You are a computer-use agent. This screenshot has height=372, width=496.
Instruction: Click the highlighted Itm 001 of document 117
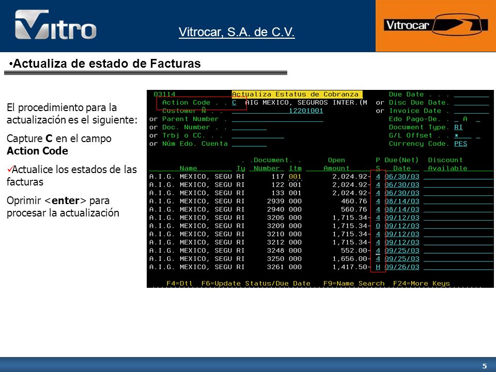coord(295,177)
